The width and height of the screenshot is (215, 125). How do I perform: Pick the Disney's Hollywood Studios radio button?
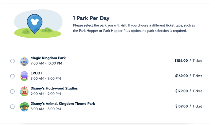pos(13,91)
